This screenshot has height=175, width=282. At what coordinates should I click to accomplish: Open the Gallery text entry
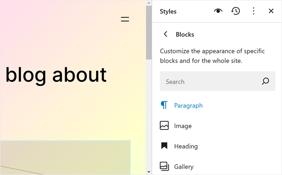[184, 166]
